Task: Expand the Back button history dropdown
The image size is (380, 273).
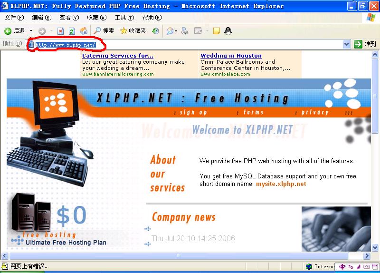Action: [x=31, y=31]
